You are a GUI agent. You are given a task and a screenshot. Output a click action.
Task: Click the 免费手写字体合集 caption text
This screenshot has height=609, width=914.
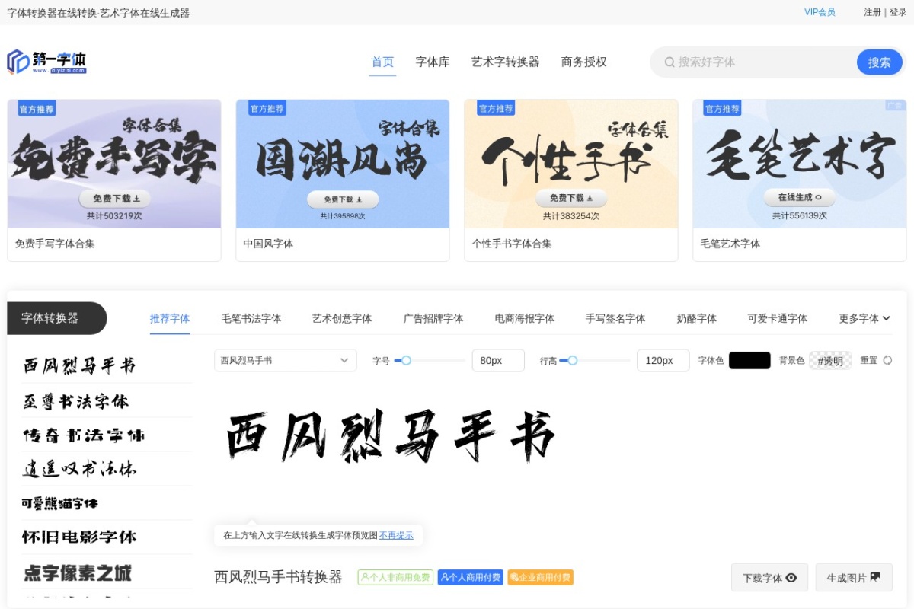[x=55, y=244]
